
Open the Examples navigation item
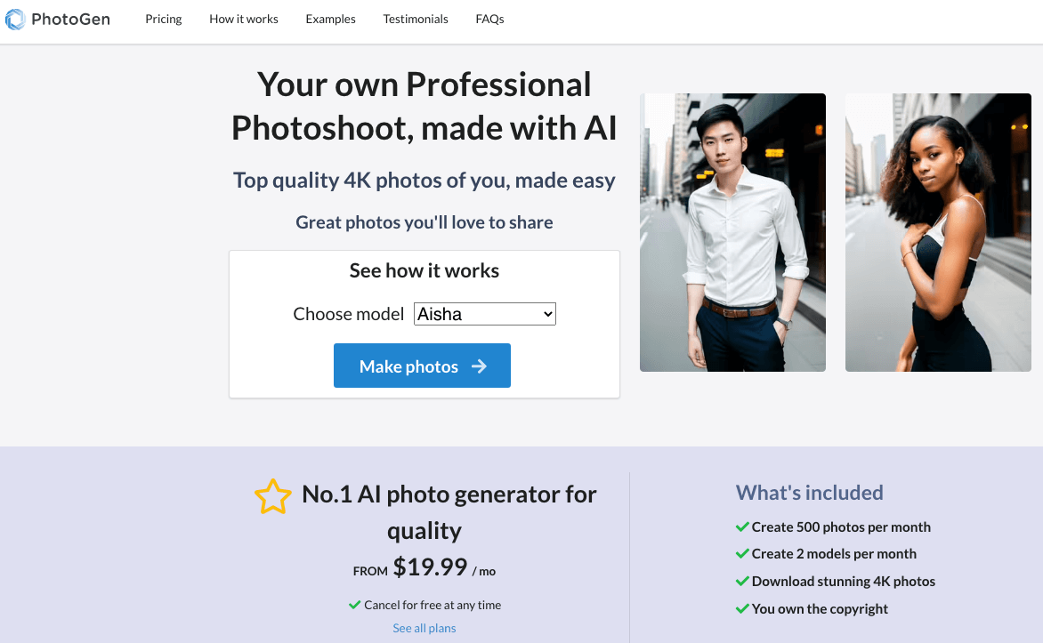(330, 19)
